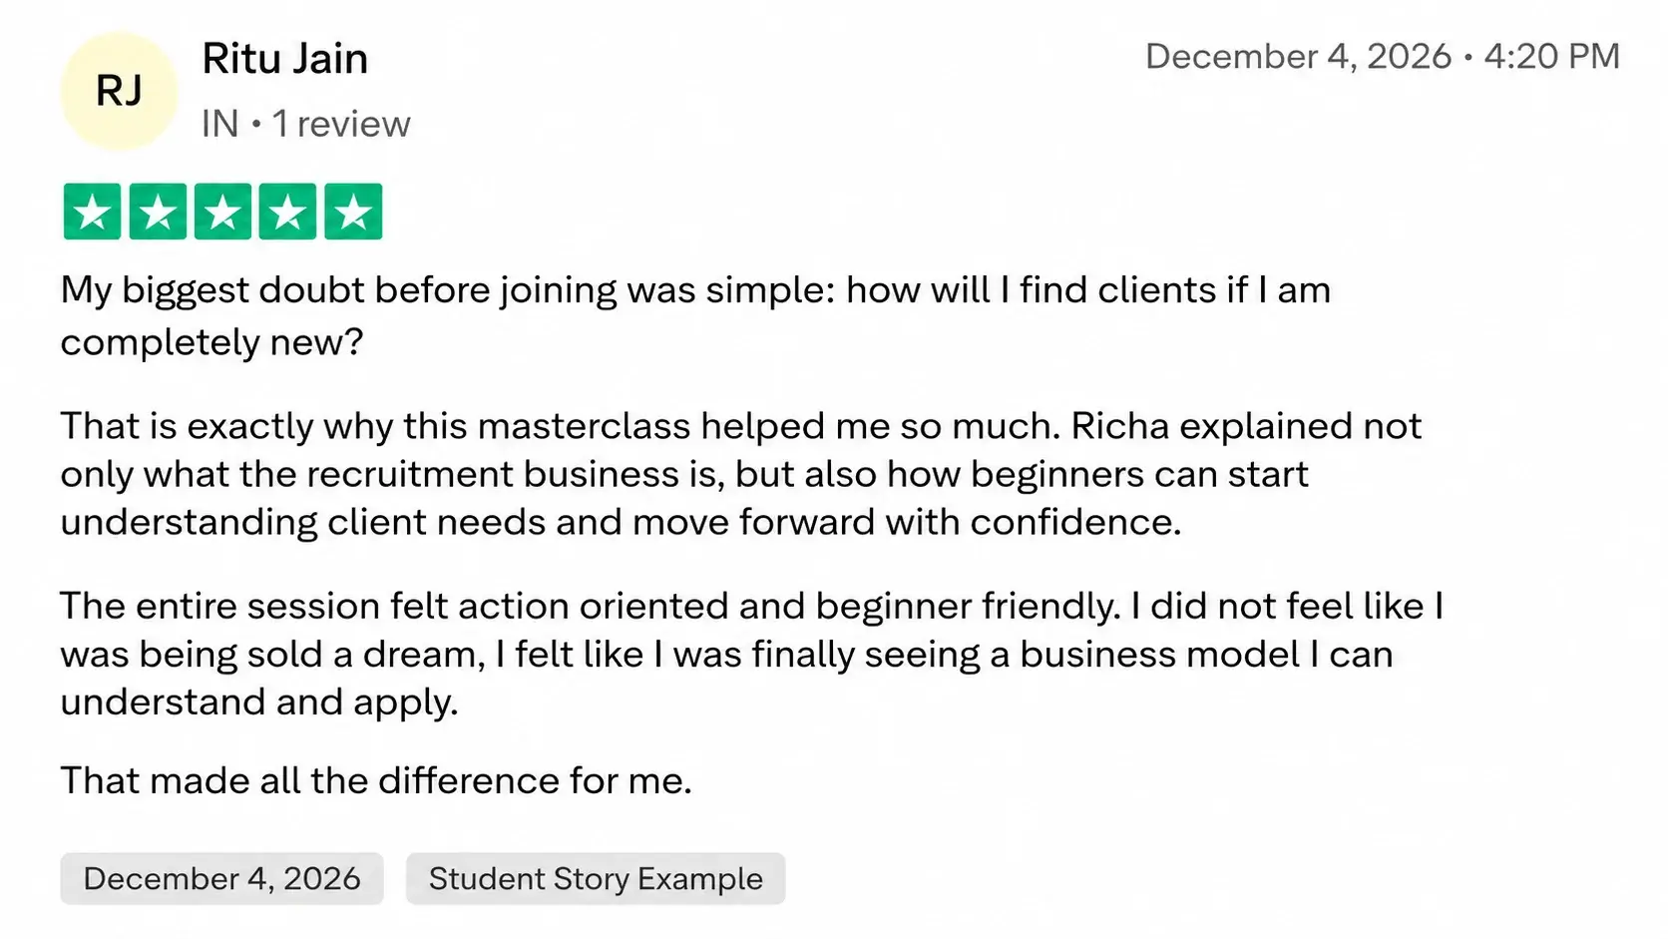This screenshot has height=939, width=1668.
Task: Open Ritu Jain's reviewer profile
Action: pos(284,59)
